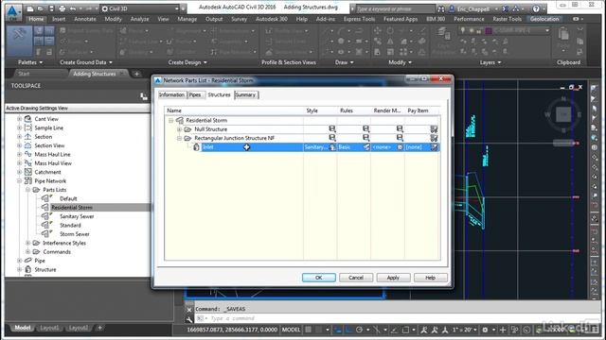The image size is (606, 340).
Task: Click the style picker icon in Inlet row
Action: [332, 147]
